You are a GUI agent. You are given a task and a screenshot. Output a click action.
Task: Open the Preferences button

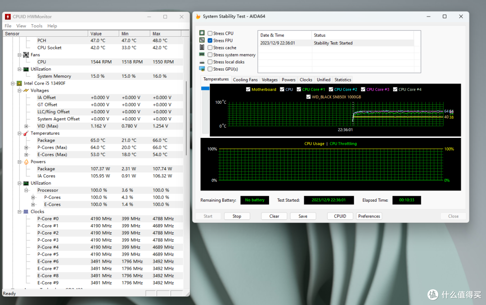tap(369, 216)
